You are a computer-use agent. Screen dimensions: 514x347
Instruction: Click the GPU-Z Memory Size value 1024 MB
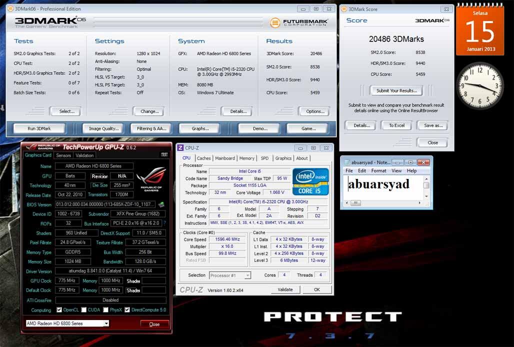tap(73, 261)
